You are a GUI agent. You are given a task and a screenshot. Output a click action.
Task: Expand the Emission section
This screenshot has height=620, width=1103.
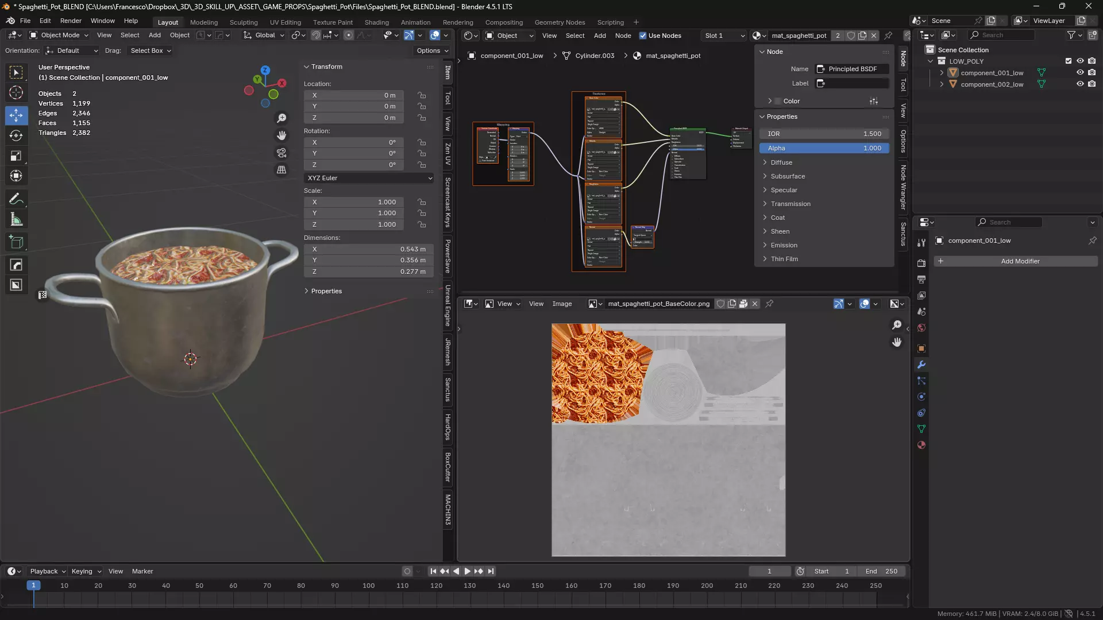[x=784, y=245]
